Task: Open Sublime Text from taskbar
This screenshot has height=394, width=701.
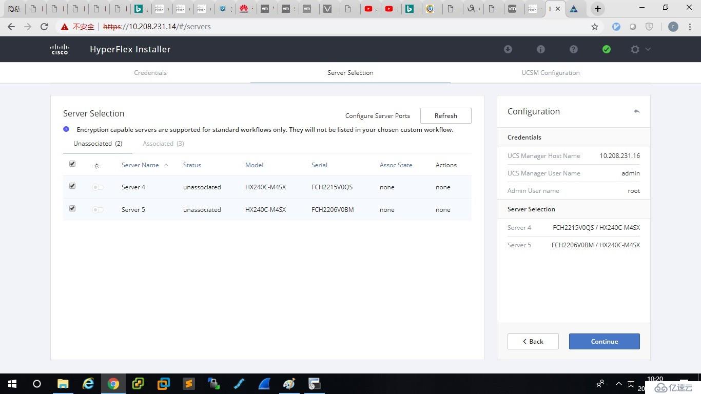Action: point(189,384)
